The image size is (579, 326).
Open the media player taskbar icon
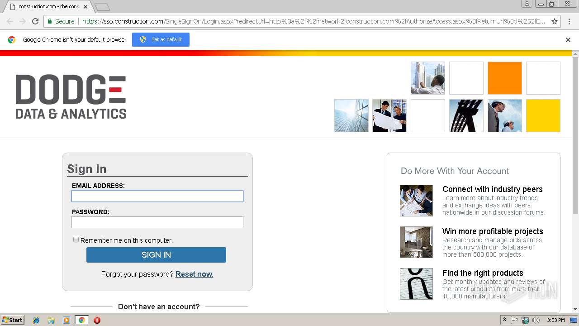(x=66, y=320)
